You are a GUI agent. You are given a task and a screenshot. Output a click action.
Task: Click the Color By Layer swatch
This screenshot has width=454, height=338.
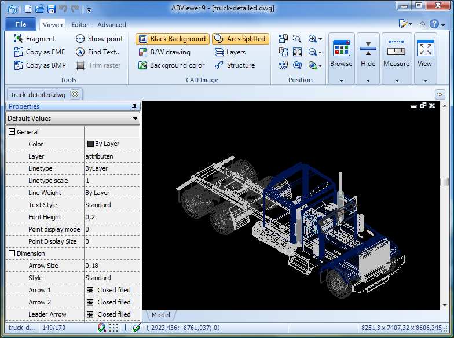tap(90, 144)
